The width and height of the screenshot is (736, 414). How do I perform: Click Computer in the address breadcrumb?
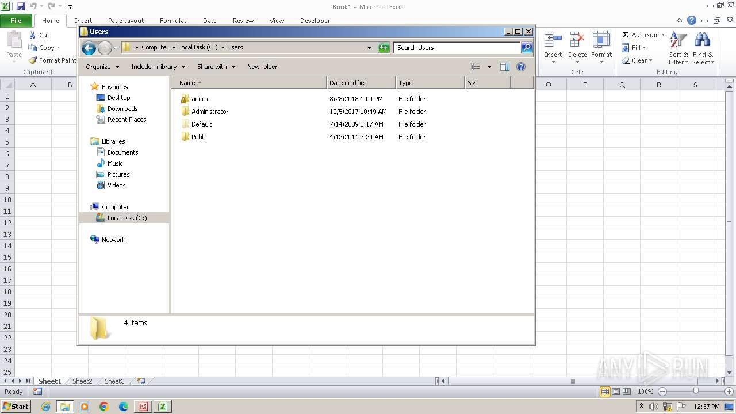point(155,48)
